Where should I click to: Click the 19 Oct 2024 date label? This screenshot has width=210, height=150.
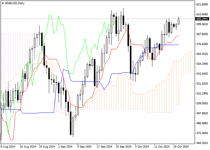[x=181, y=147]
